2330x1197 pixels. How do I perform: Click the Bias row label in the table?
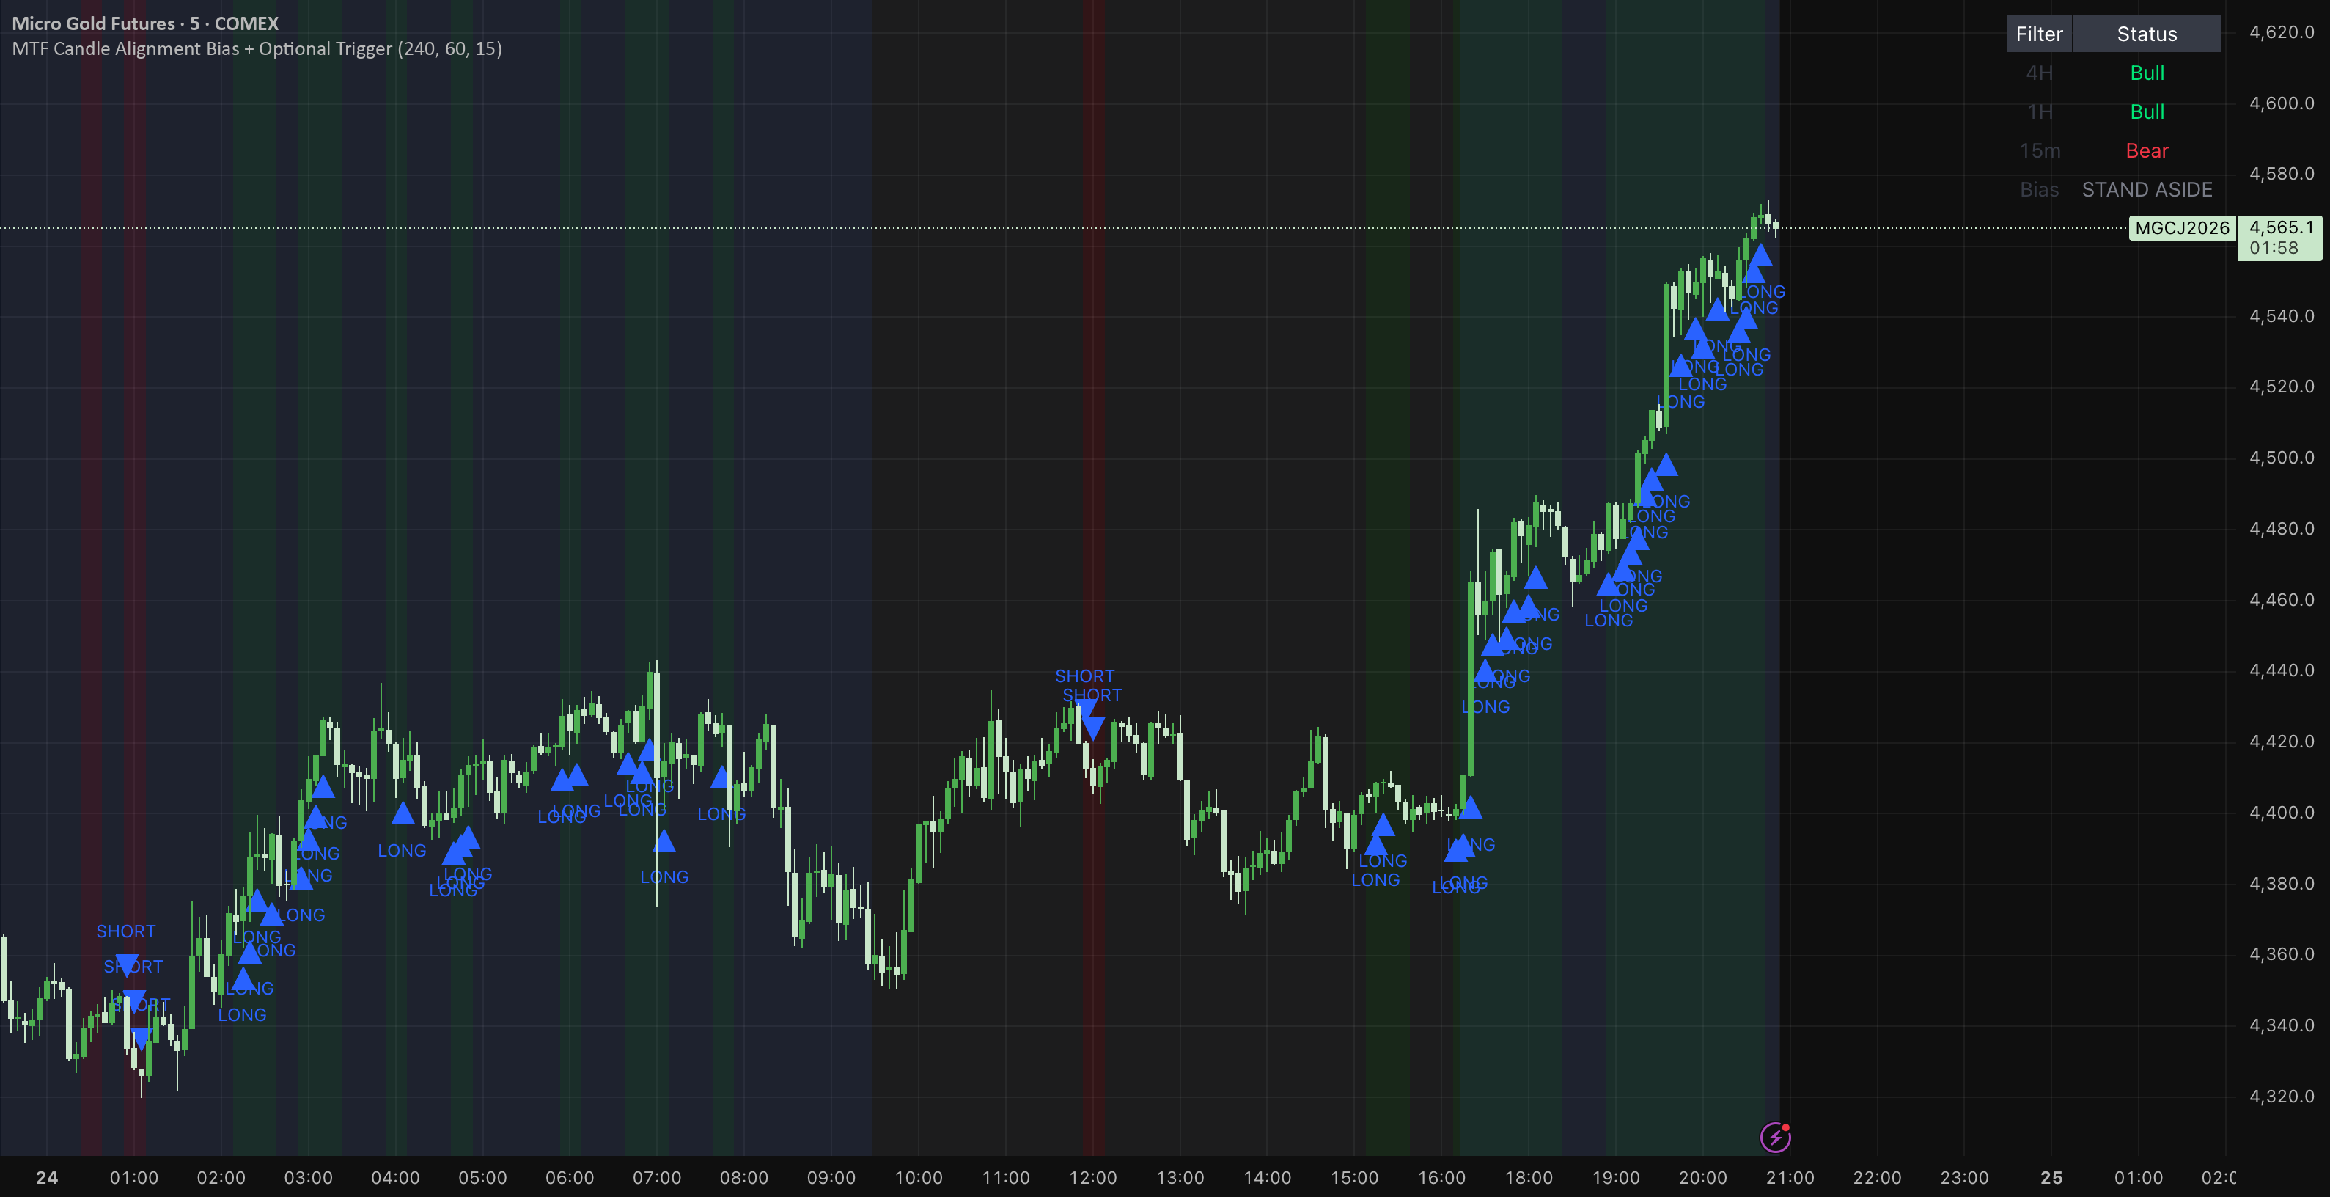coord(2039,190)
